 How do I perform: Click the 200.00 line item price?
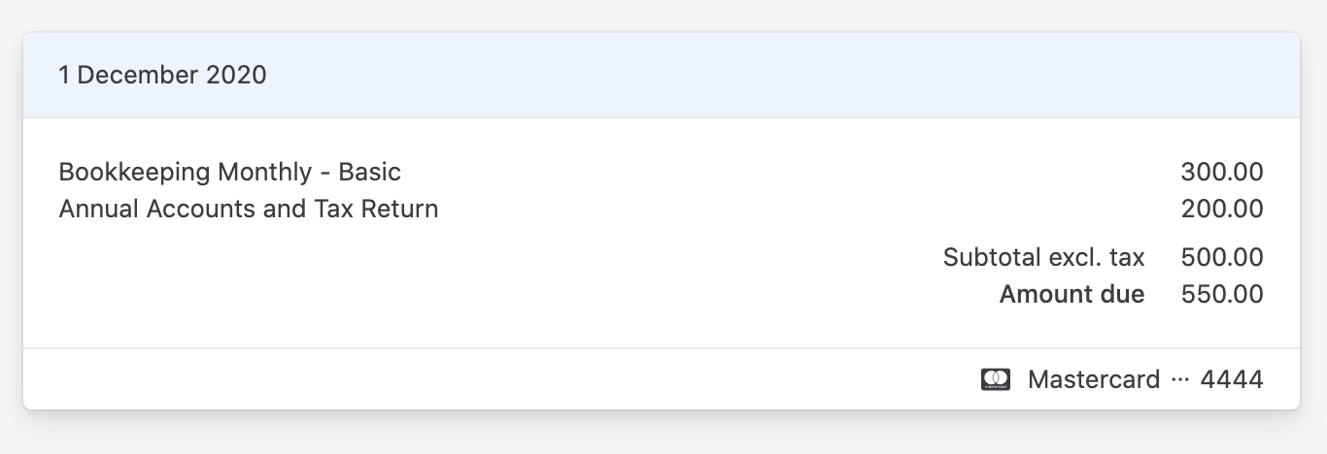(1222, 209)
